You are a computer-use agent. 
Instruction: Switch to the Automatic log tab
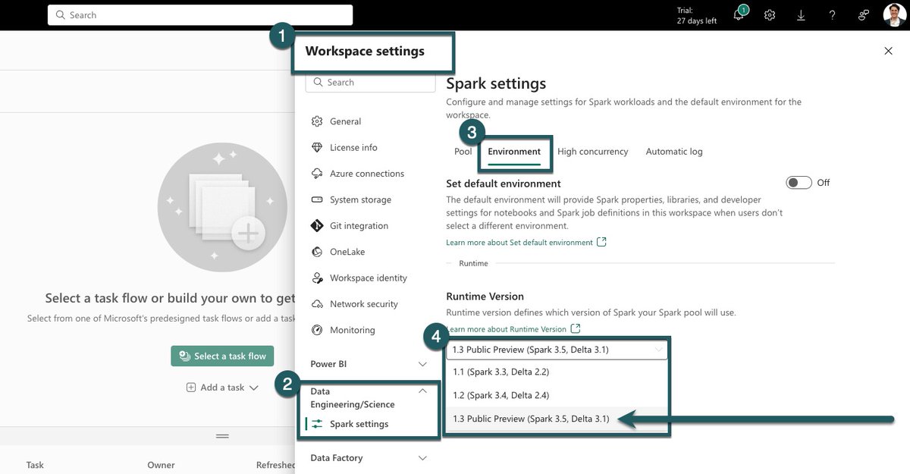point(674,152)
